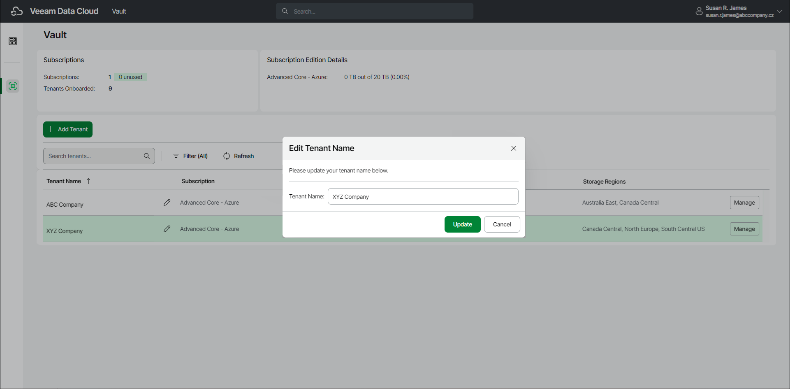Viewport: 790px width, 389px height.
Task: Click the Add Tenant button
Action: pyautogui.click(x=68, y=129)
